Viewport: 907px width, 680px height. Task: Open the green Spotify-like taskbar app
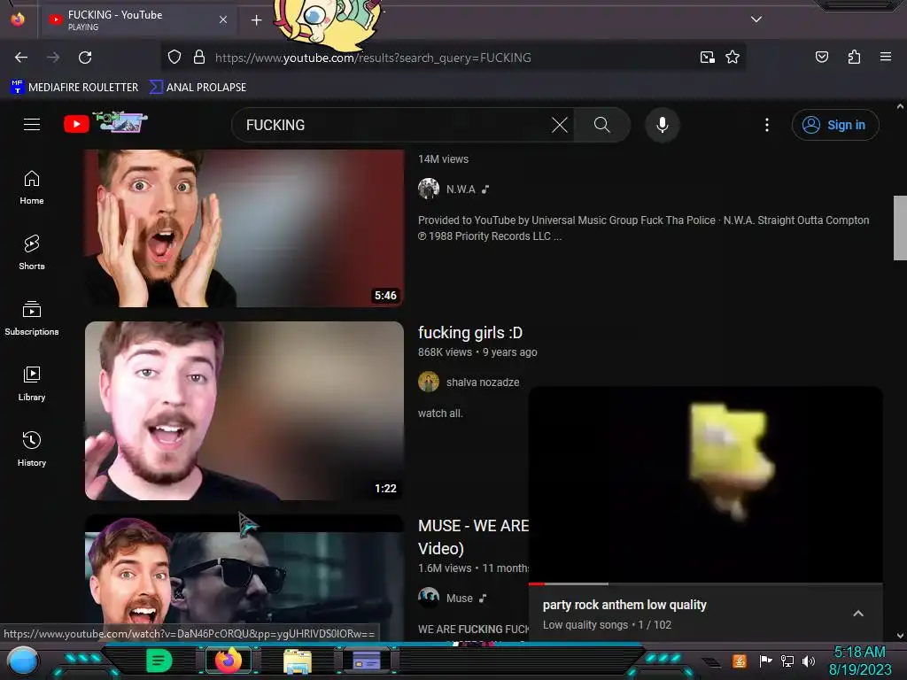[159, 661]
